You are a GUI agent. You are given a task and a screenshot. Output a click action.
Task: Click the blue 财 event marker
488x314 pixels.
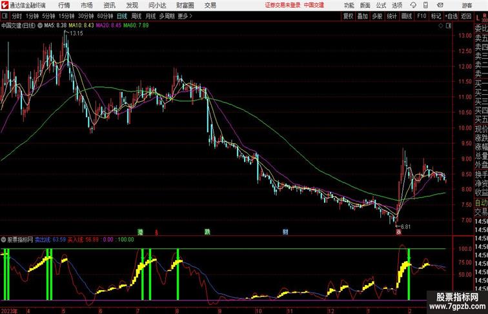(x=285, y=232)
